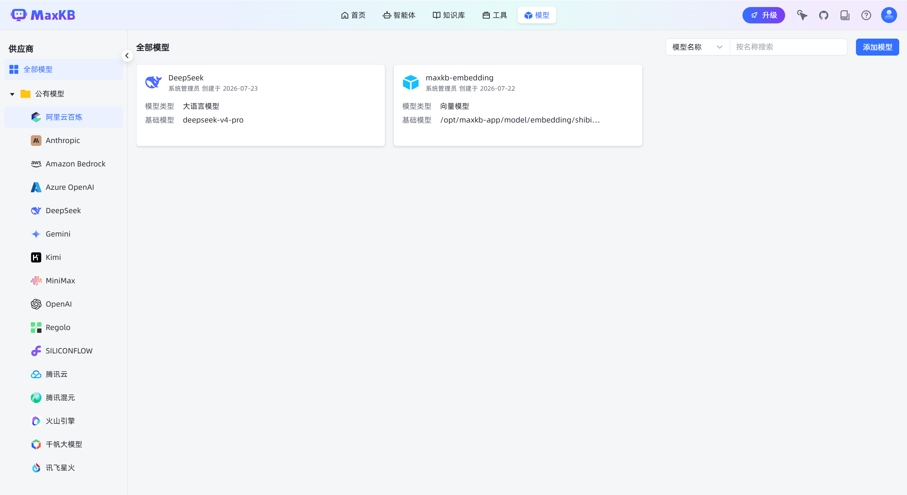Screen dimensions: 907x495
Task: Select Amazon Bedrock provider label
Action: click(x=75, y=164)
